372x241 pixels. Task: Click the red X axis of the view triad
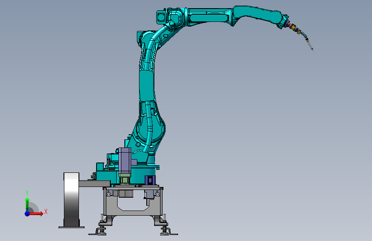pyautogui.click(x=36, y=214)
